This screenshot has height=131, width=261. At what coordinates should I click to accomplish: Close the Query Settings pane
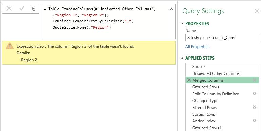256,11
